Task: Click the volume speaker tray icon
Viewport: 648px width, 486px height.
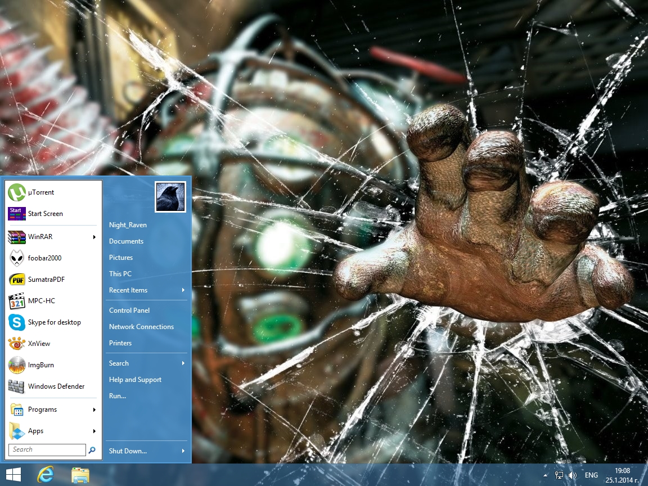Action: pyautogui.click(x=573, y=475)
